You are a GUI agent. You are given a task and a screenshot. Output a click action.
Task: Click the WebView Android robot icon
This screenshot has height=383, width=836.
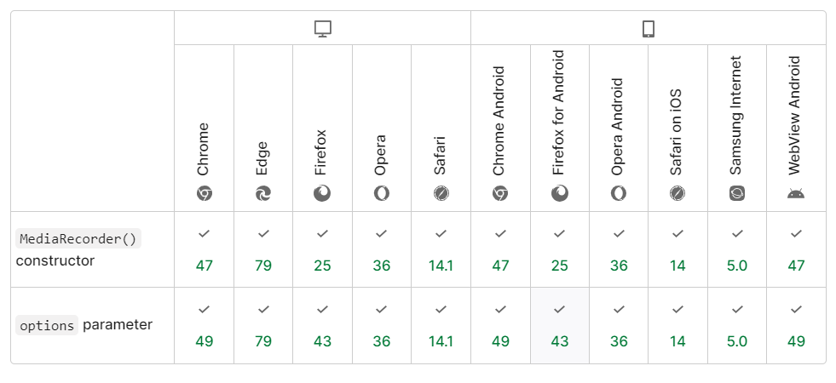pos(796,193)
